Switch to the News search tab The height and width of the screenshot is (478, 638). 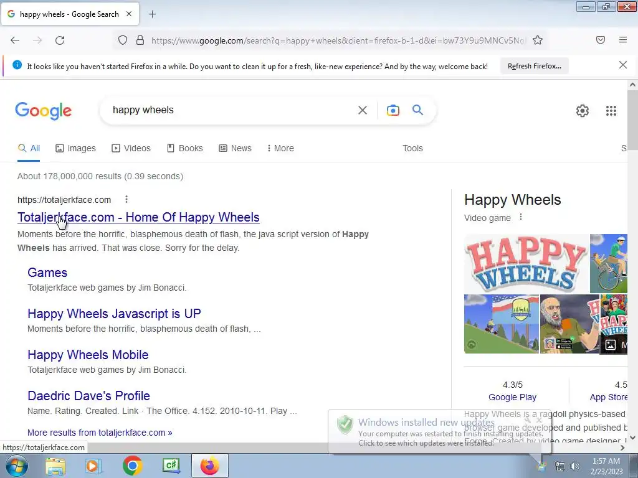coord(235,148)
